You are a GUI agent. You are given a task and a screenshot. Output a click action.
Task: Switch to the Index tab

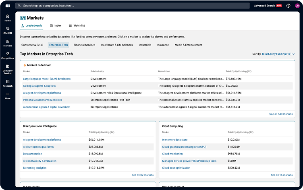pyautogui.click(x=56, y=25)
